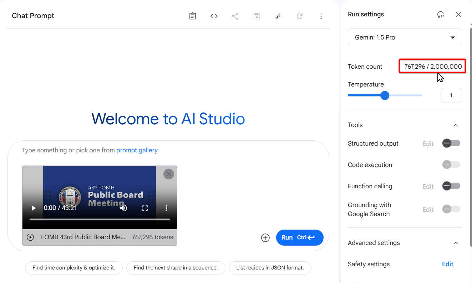Mute the video with speaker icon

(123, 208)
